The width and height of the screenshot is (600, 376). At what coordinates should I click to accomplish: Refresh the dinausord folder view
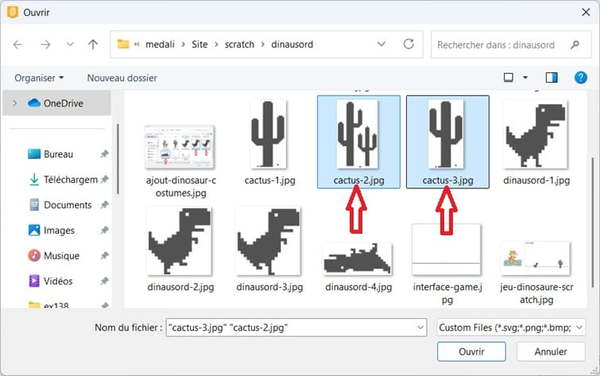(408, 44)
